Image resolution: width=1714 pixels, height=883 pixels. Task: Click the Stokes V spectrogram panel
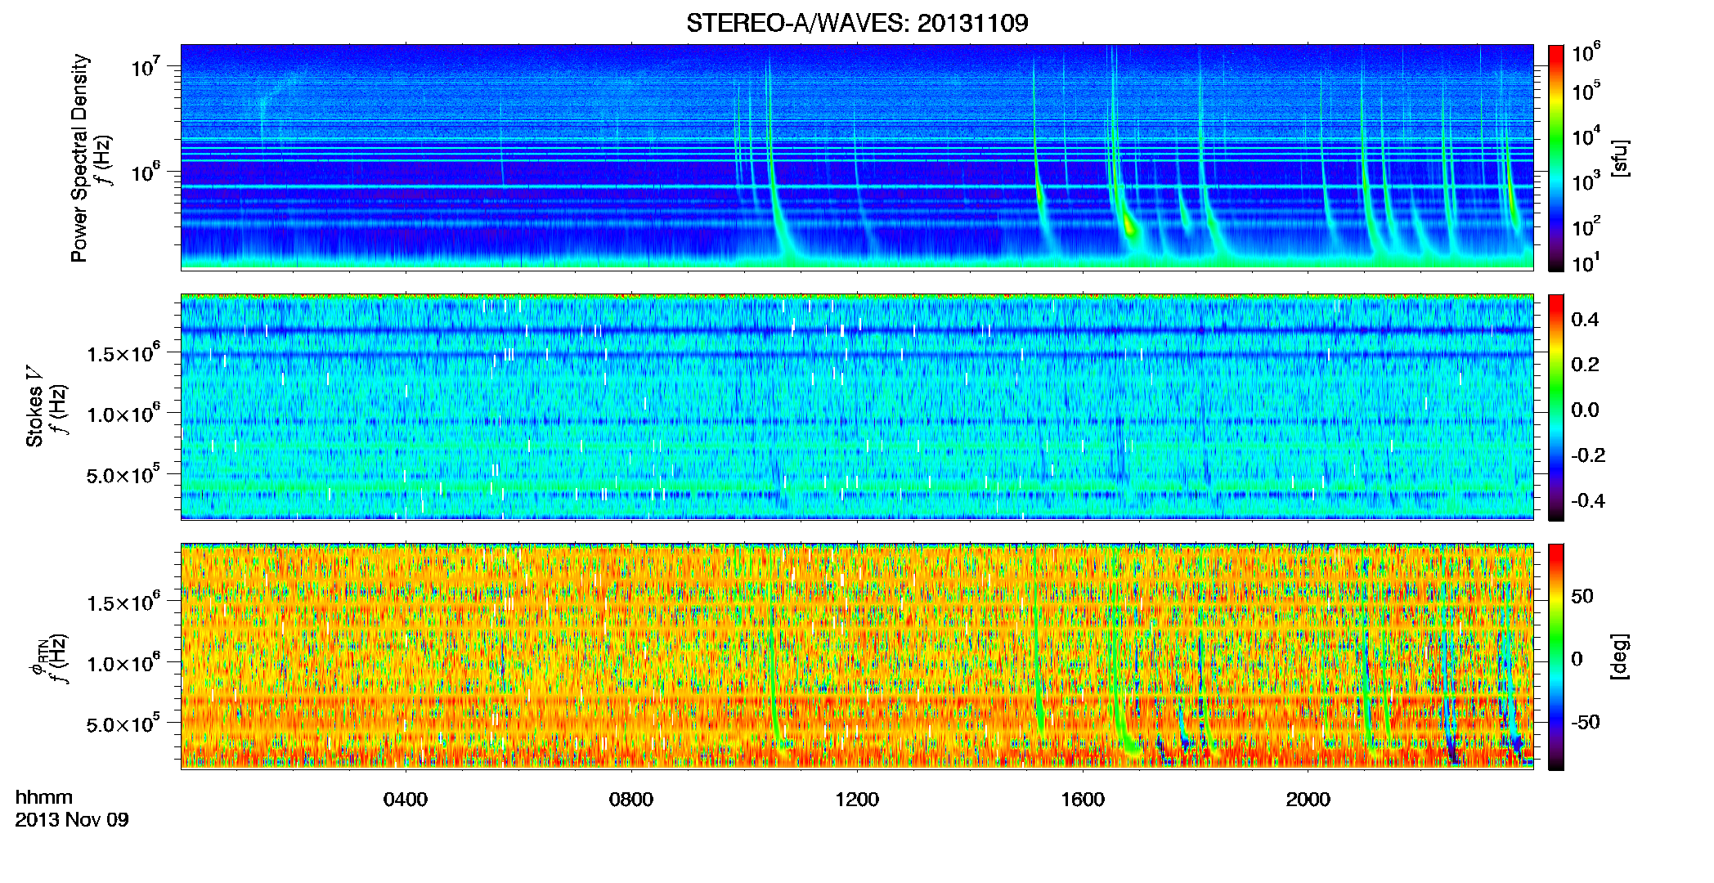tap(857, 406)
